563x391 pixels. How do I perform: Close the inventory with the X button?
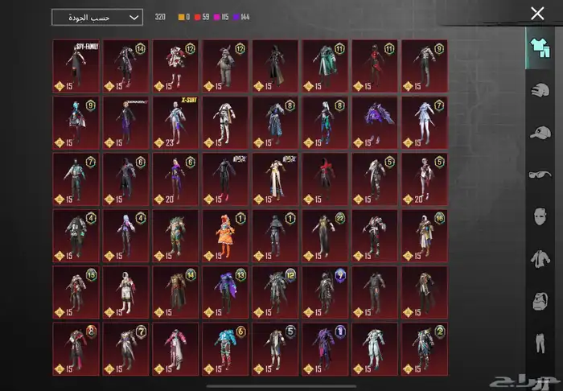[x=538, y=13]
